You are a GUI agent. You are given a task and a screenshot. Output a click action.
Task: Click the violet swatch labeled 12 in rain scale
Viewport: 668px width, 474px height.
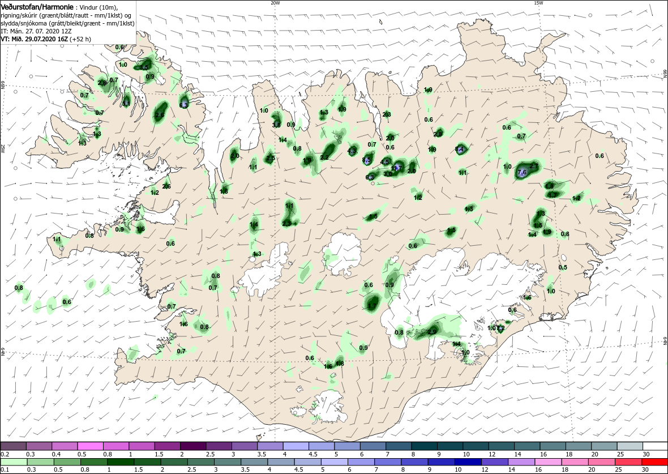pos(494,462)
